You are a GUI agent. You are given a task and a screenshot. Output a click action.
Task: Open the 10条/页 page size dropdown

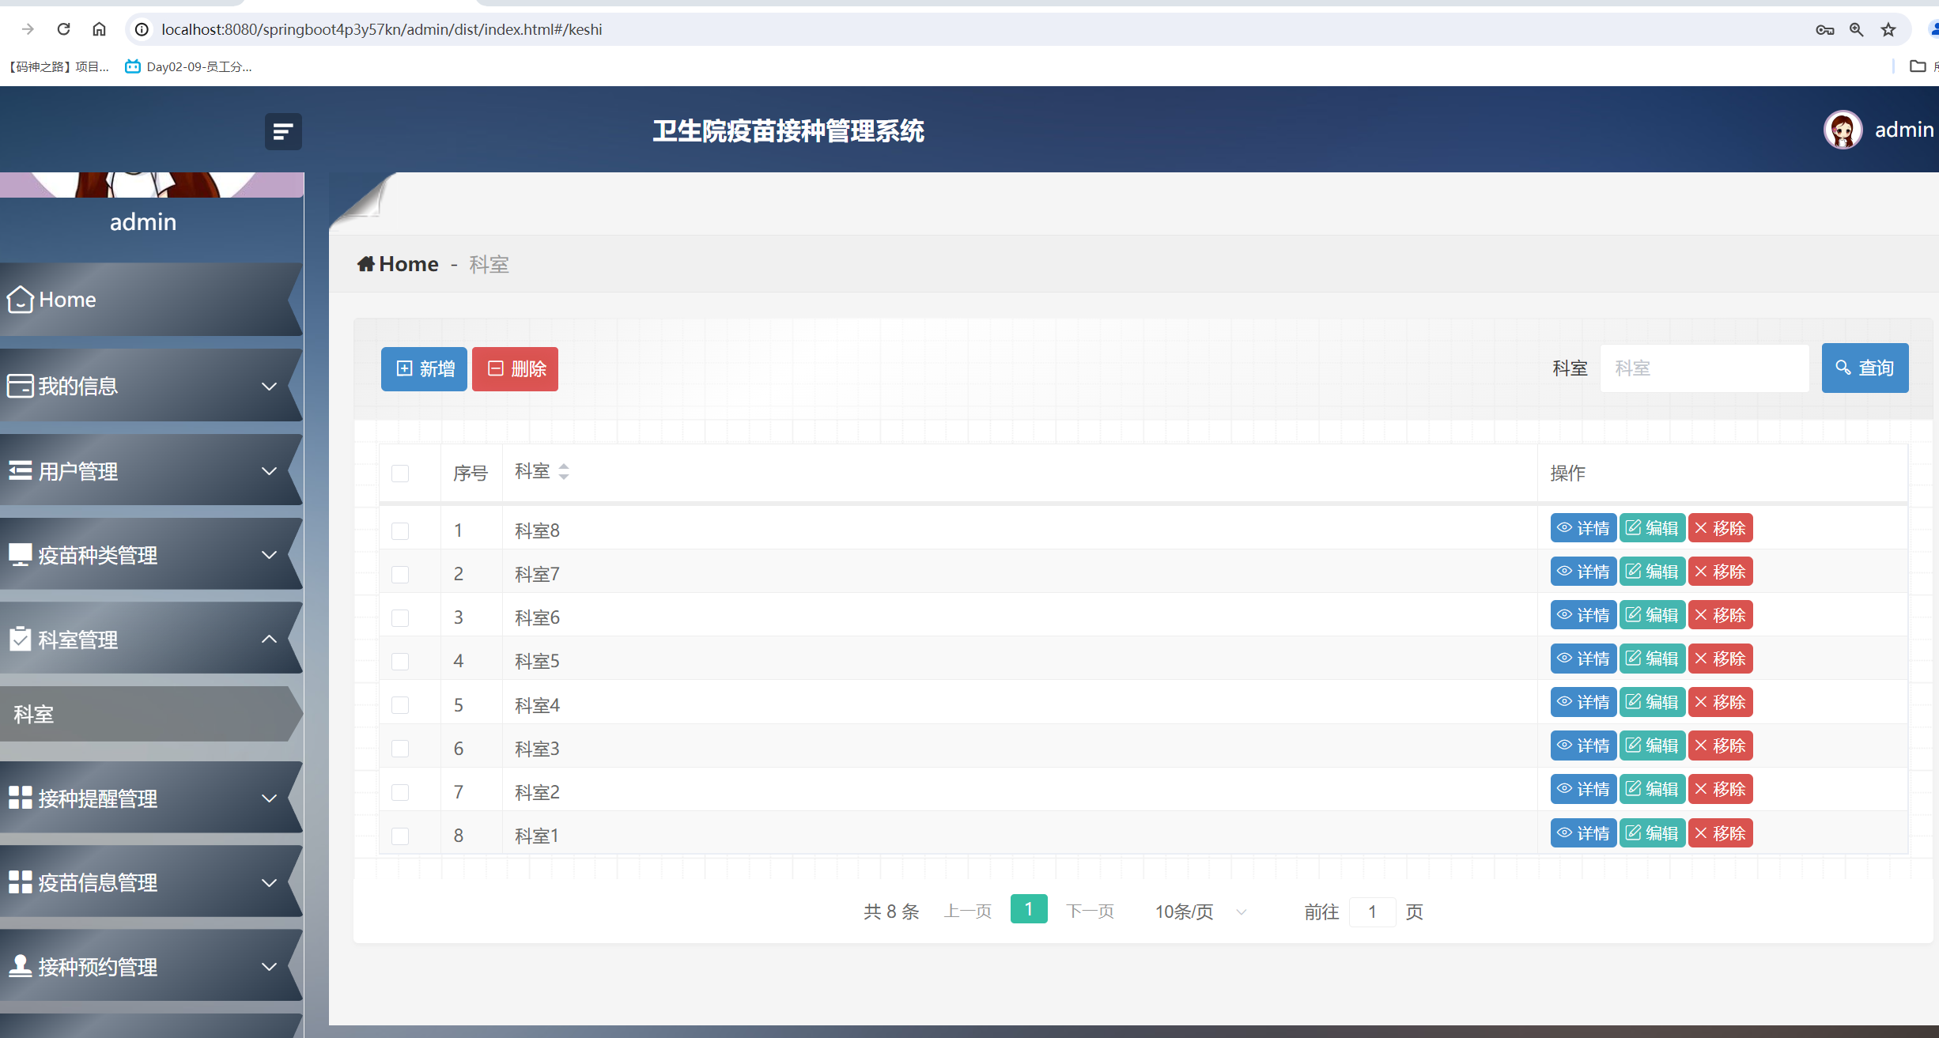coord(1200,912)
